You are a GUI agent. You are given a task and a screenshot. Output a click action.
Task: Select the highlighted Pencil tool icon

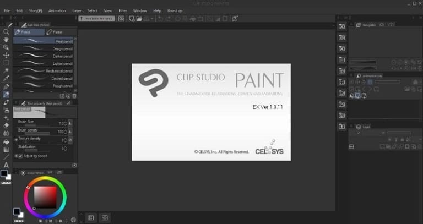pyautogui.click(x=6, y=94)
